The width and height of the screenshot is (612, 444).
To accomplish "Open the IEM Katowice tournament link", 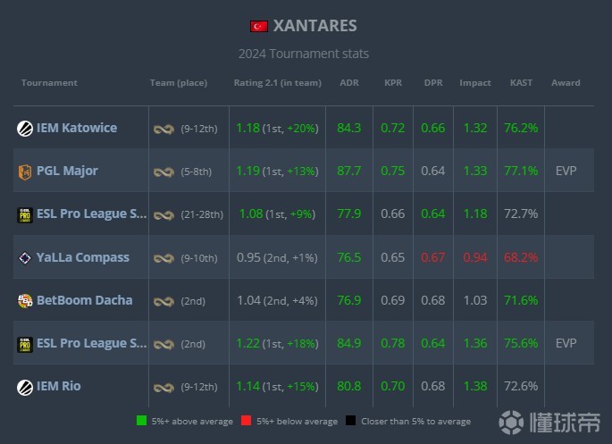I will pos(77,128).
